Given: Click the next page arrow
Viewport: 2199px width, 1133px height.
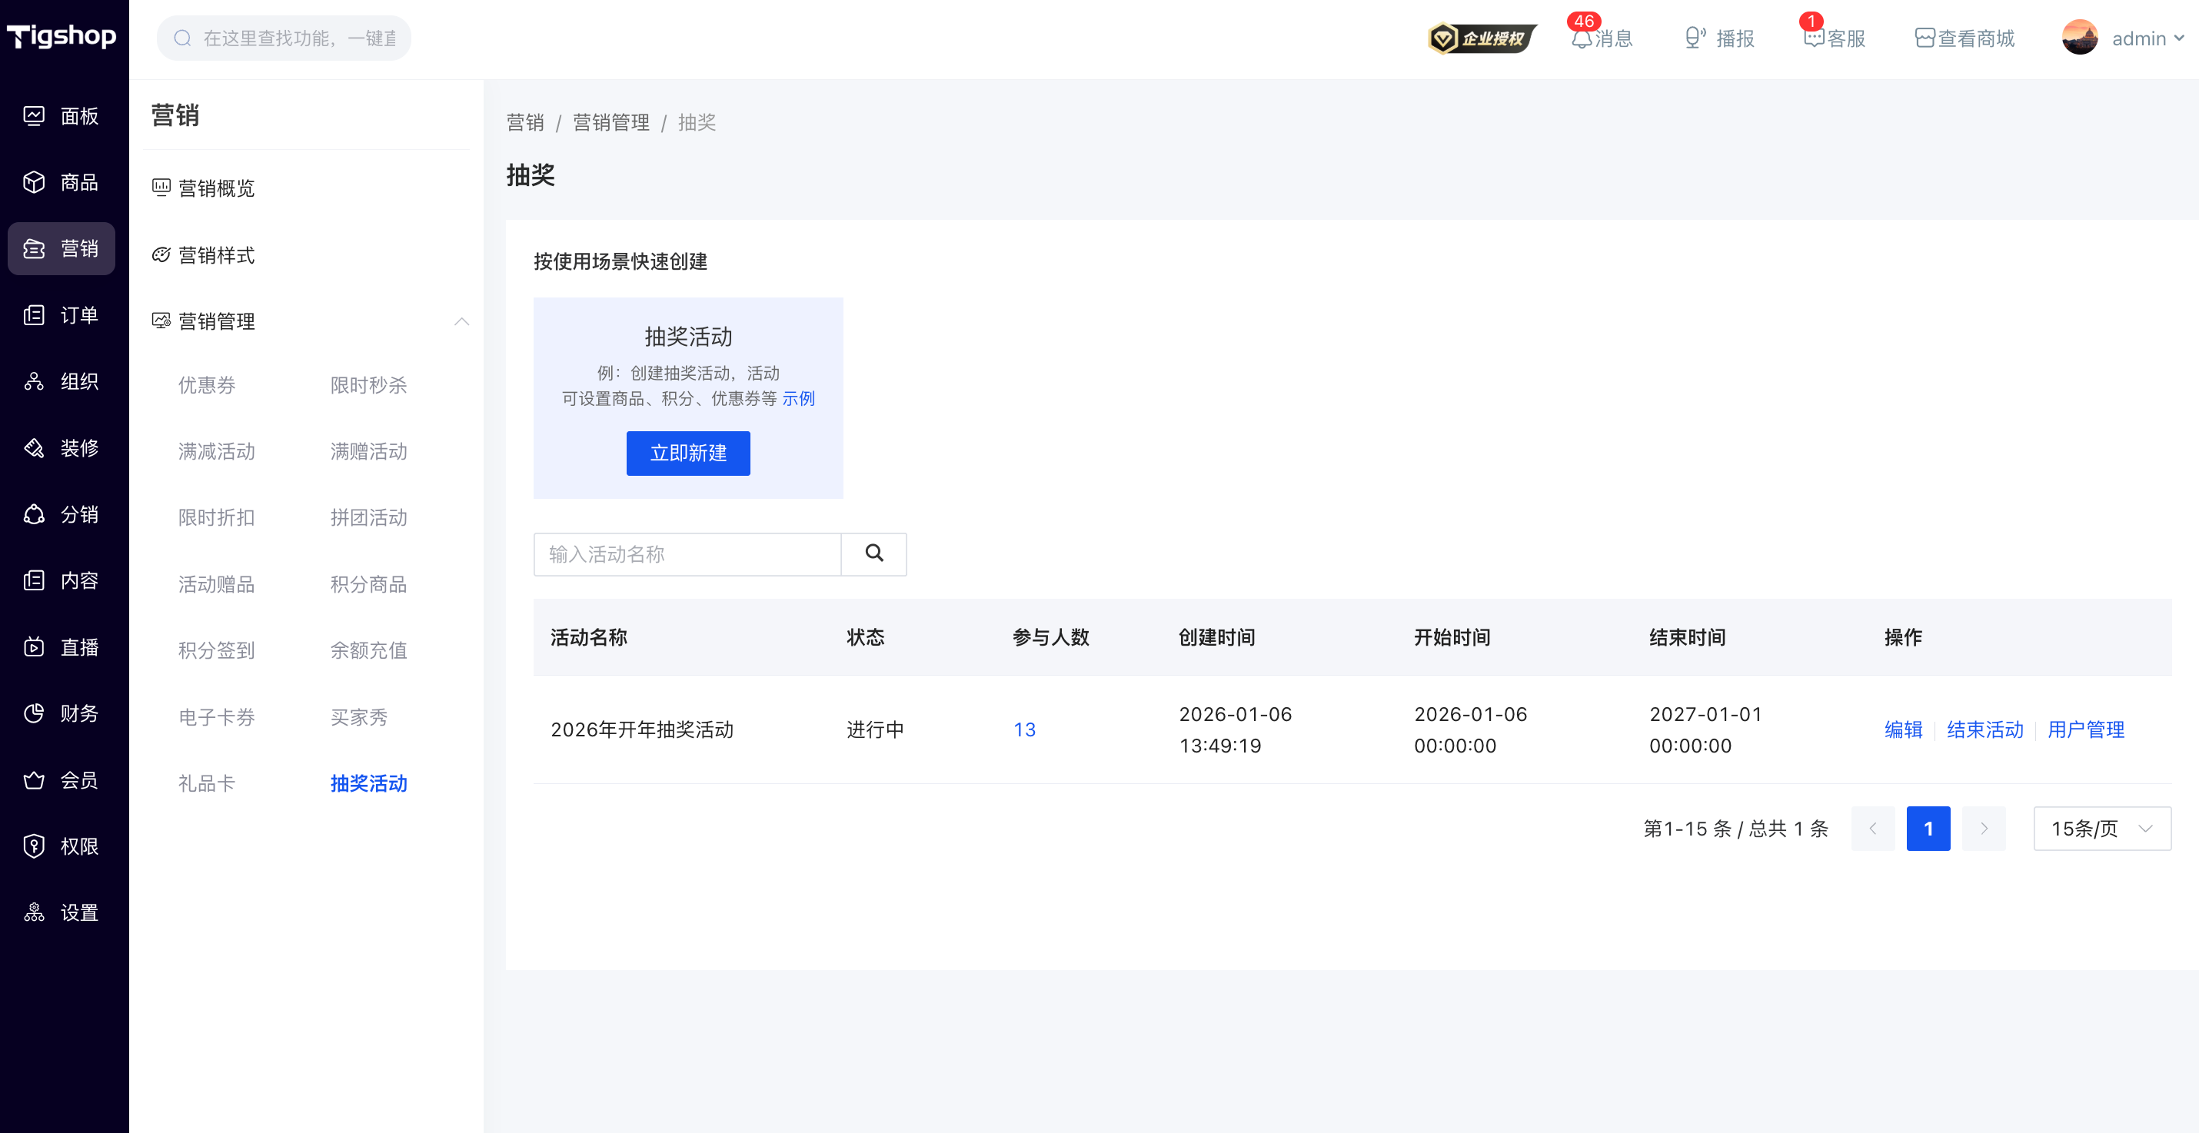Looking at the screenshot, I should coord(1984,829).
